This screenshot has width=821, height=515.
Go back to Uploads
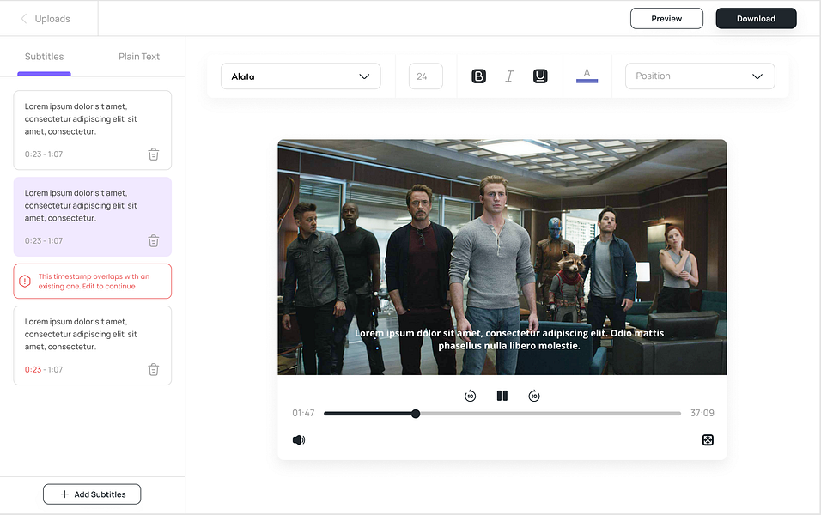46,19
